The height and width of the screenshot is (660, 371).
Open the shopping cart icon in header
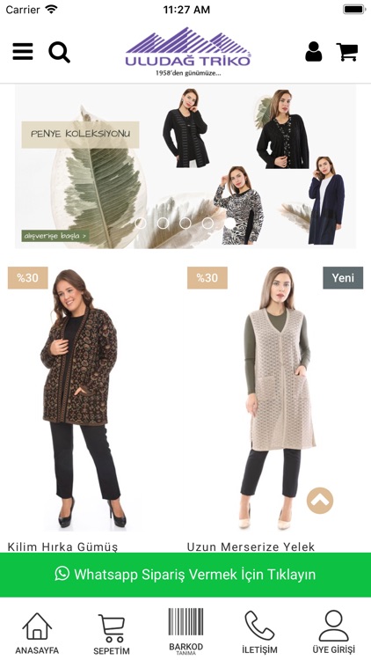click(347, 52)
